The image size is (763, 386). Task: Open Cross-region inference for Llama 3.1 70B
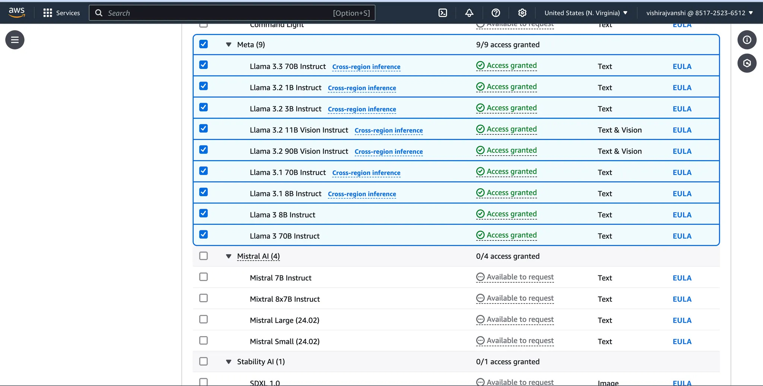point(366,173)
